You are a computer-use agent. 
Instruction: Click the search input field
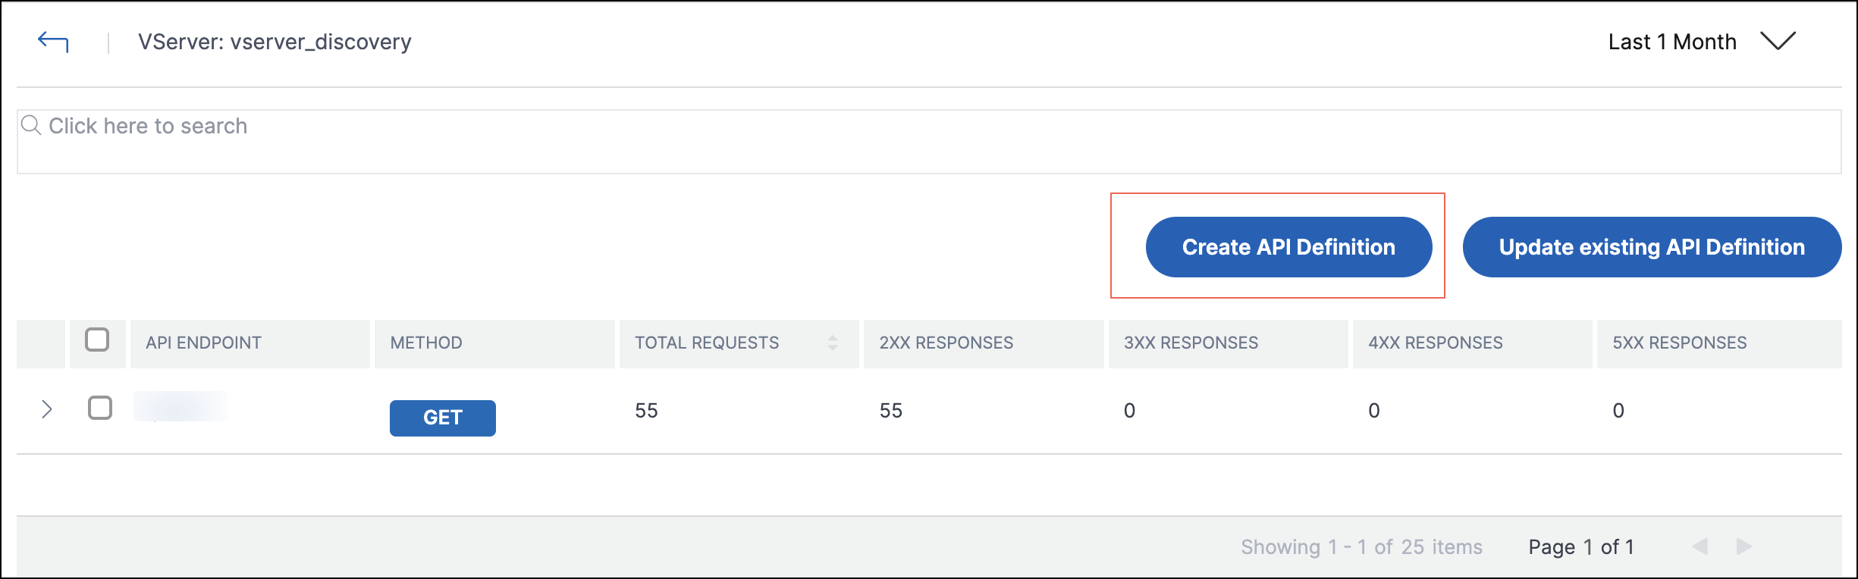[x=929, y=142]
